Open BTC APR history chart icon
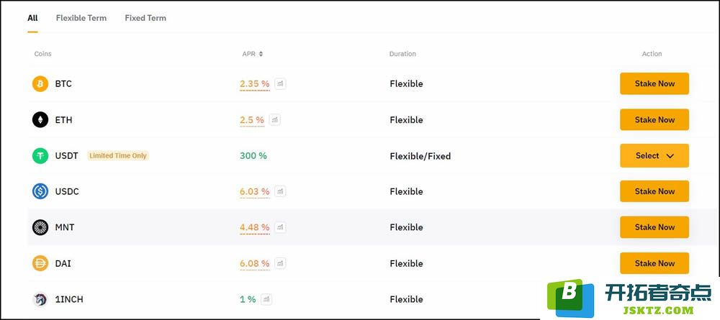The height and width of the screenshot is (320, 720). pyautogui.click(x=280, y=83)
